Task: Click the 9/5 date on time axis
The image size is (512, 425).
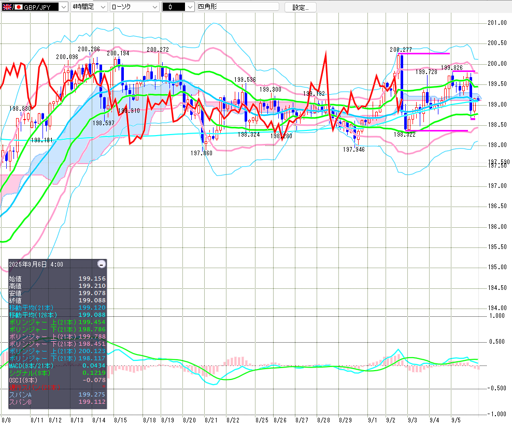Action: tap(456, 420)
